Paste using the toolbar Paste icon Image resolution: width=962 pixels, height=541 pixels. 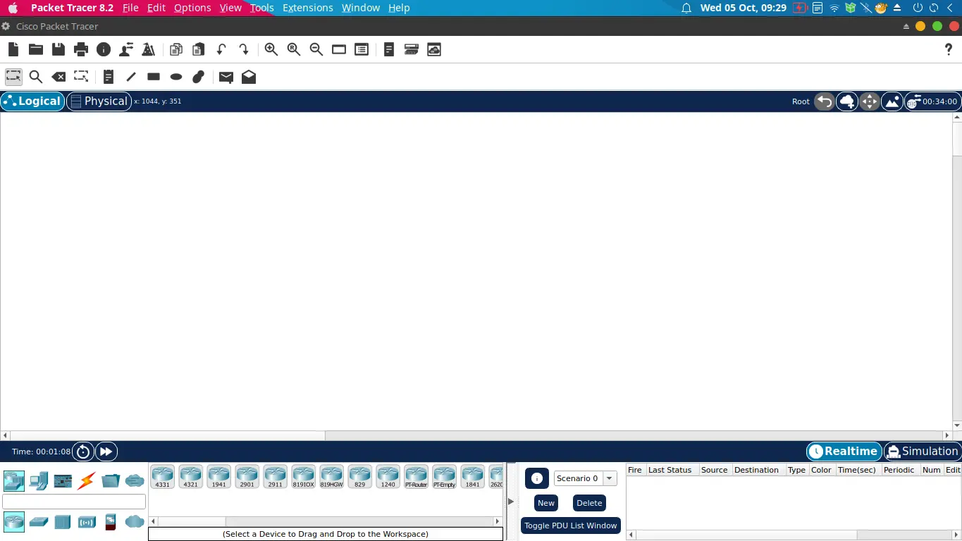(x=199, y=49)
